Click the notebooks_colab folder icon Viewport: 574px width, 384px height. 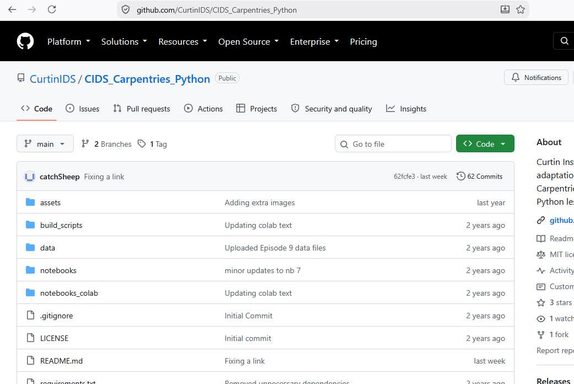pyautogui.click(x=30, y=292)
